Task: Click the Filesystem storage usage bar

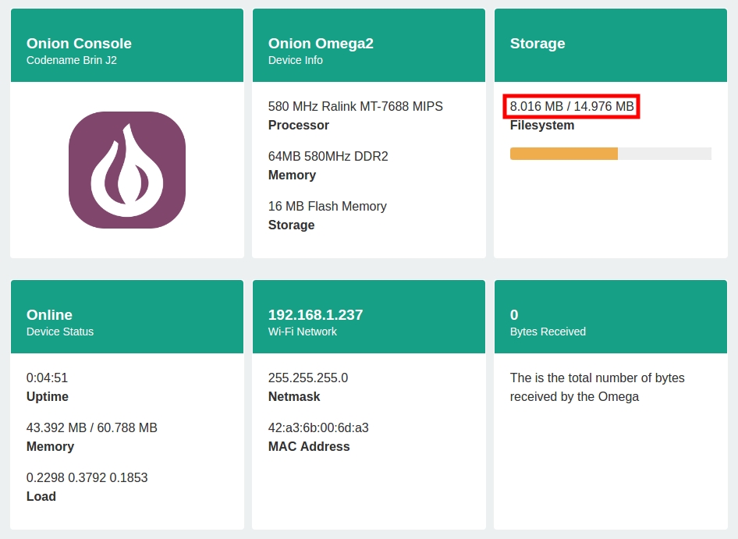Action: (x=611, y=154)
